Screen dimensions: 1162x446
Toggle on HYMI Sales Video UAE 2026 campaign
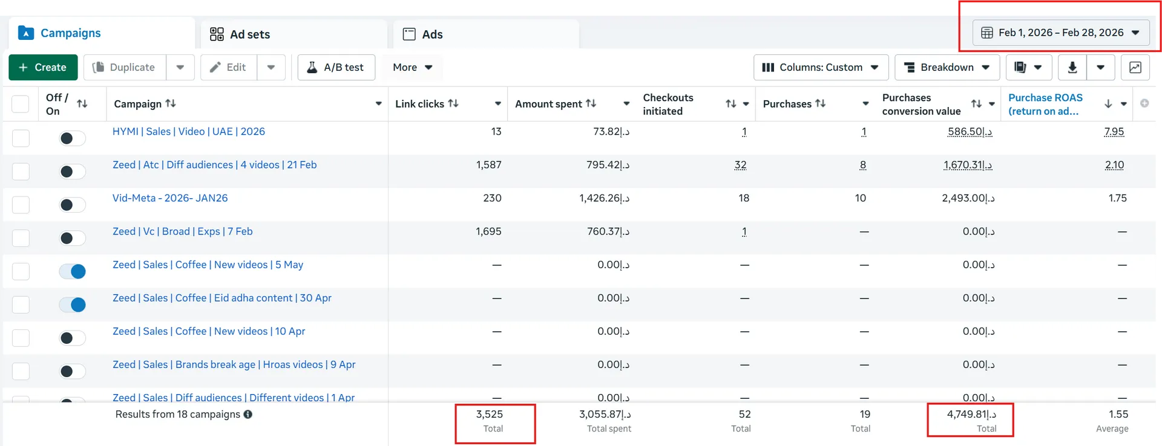coord(73,138)
